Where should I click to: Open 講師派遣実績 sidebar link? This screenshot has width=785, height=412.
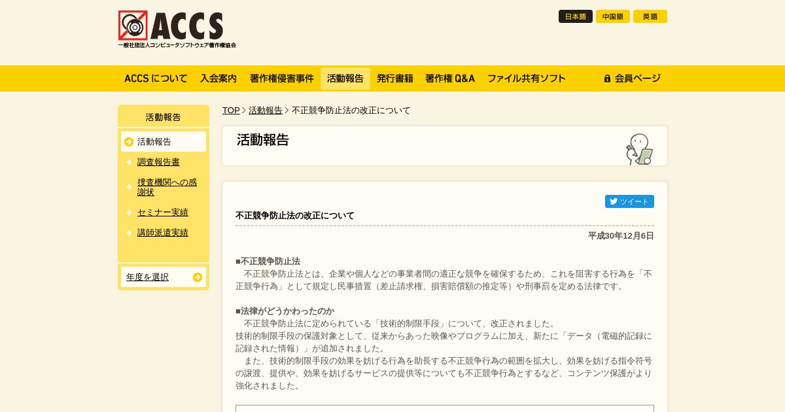point(163,233)
